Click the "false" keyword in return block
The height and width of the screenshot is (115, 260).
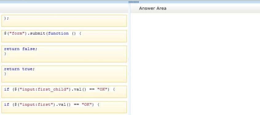29,49
